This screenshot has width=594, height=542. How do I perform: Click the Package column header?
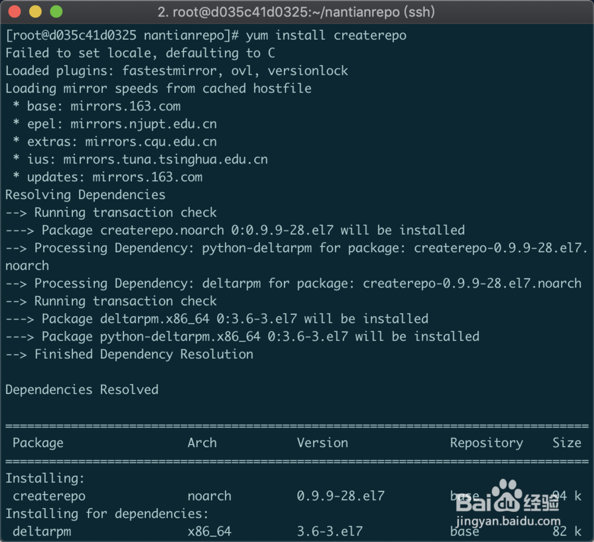pyautogui.click(x=38, y=443)
